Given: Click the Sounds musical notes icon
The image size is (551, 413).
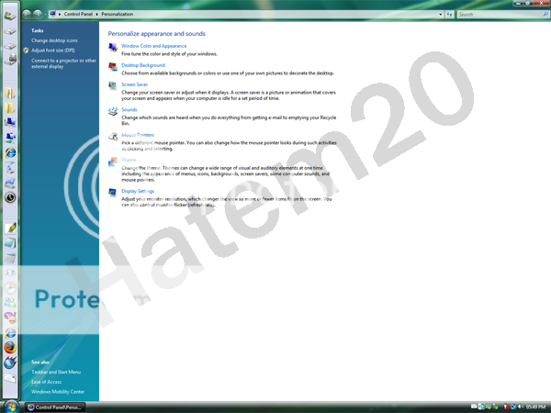Looking at the screenshot, I should 113,111.
